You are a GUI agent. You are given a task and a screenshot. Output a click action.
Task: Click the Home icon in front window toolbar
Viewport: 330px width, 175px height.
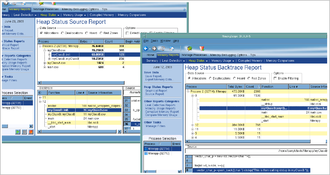click(x=172, y=49)
